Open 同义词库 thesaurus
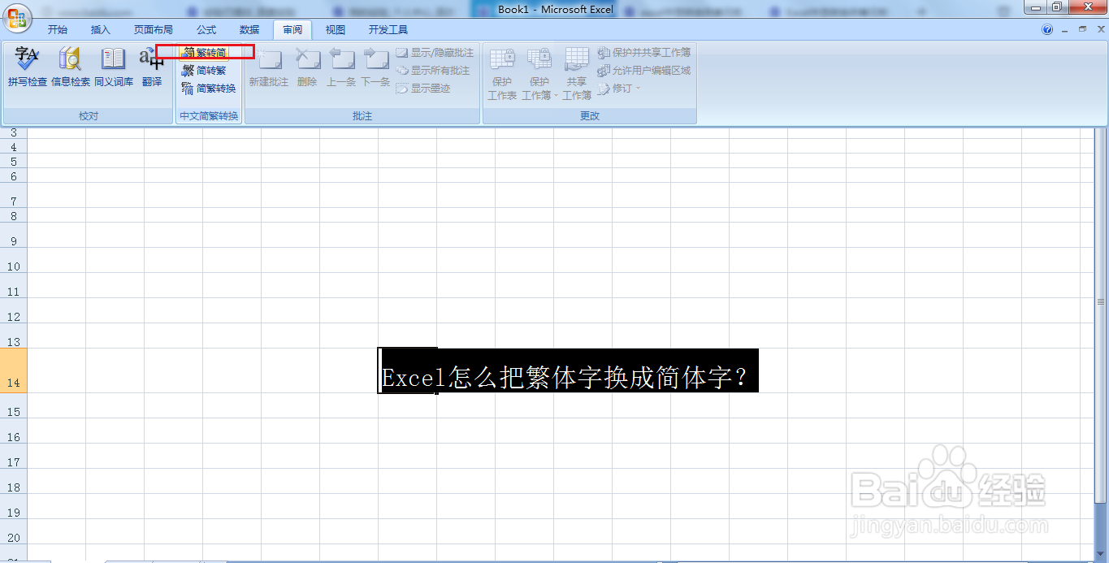Viewport: 1109px width, 563px height. 114,67
